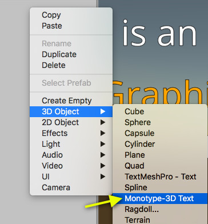Click the 2D Object menu label
Screen dimensions: 208x224
pos(60,122)
